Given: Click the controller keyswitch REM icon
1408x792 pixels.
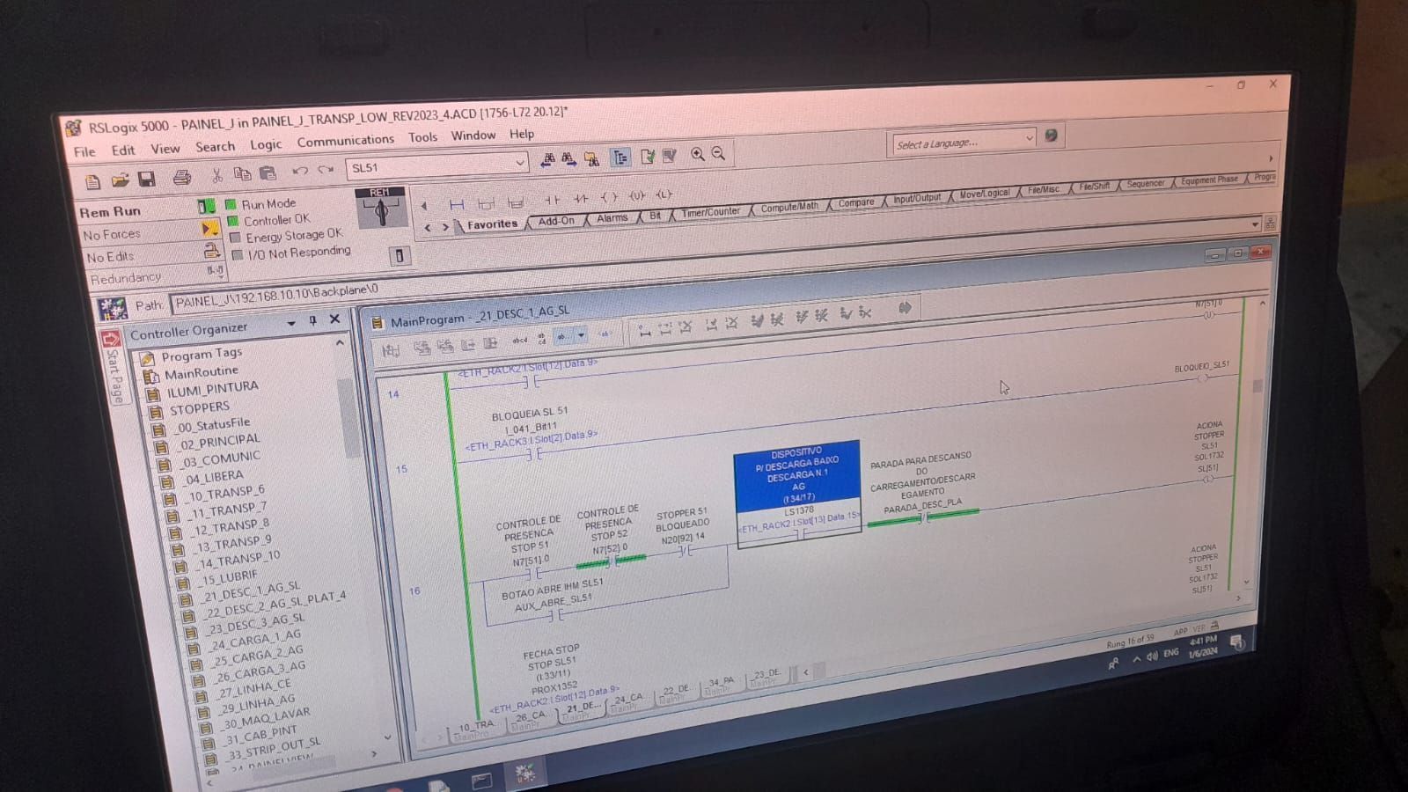Looking at the screenshot, I should tap(380, 208).
